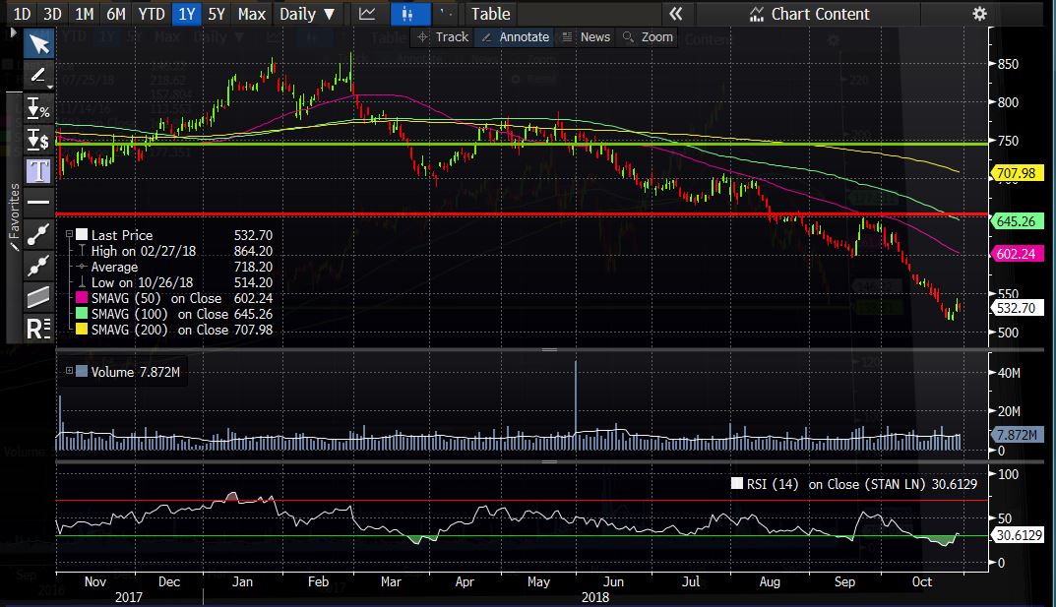Collapse panel with double left chevron

[675, 14]
